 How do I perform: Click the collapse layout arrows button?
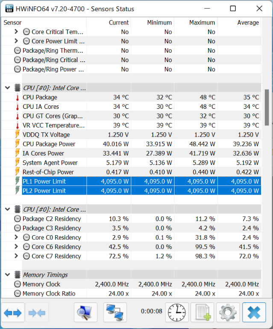point(37,313)
